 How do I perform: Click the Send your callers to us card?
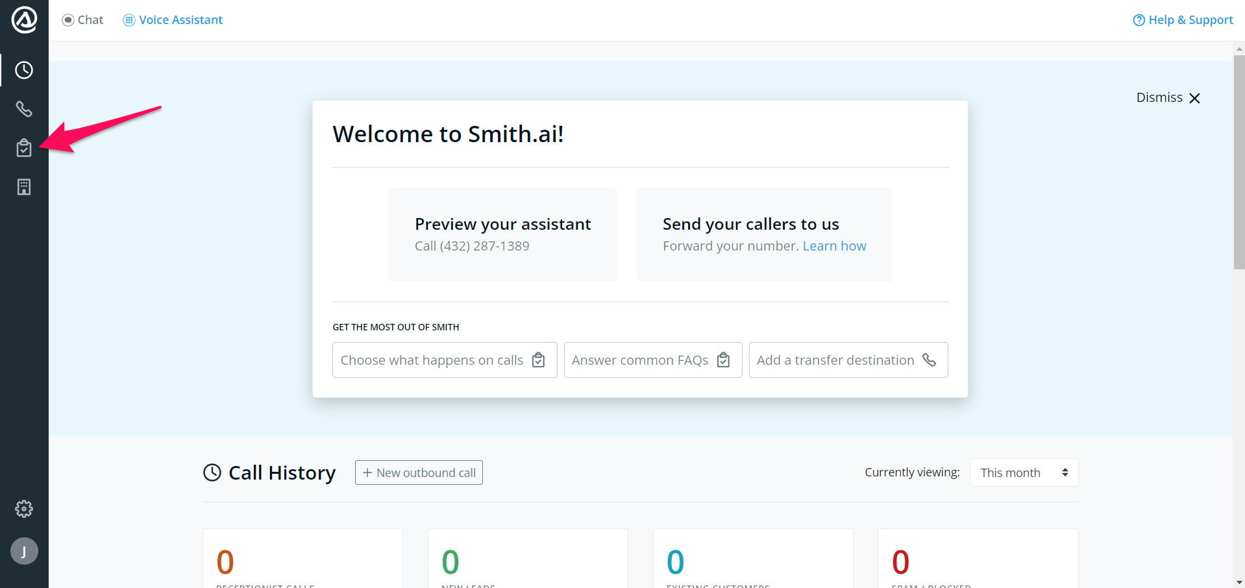click(x=764, y=234)
